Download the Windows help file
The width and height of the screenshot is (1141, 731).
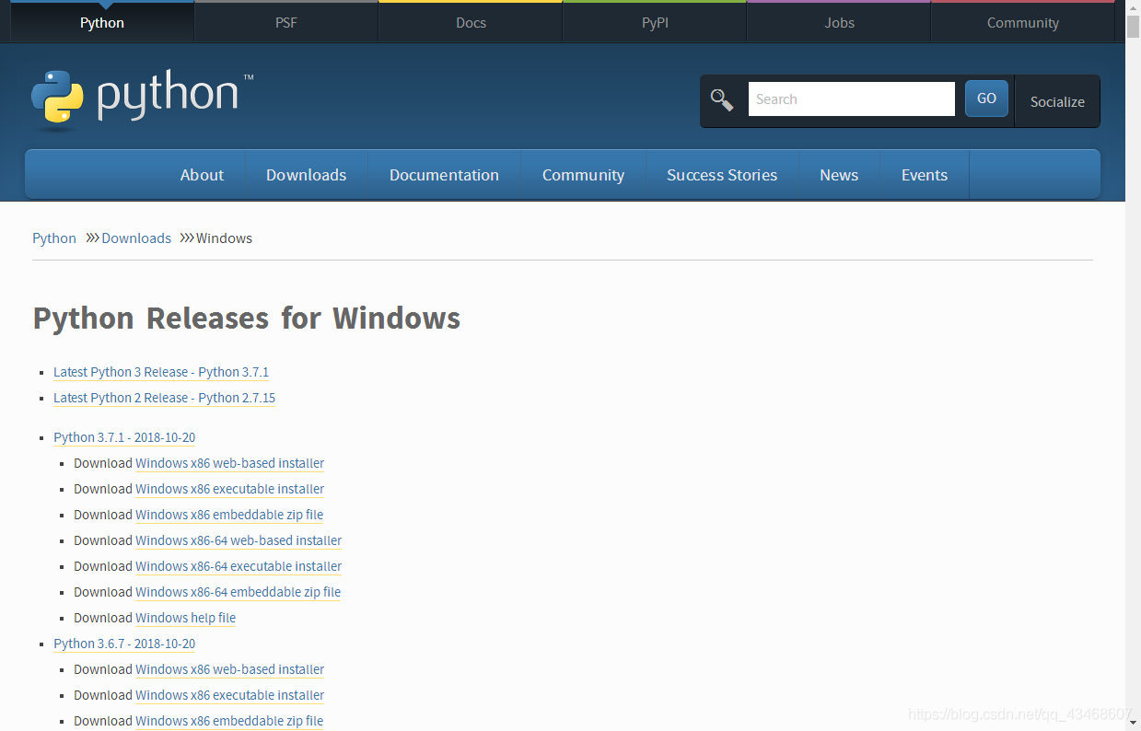(x=185, y=618)
